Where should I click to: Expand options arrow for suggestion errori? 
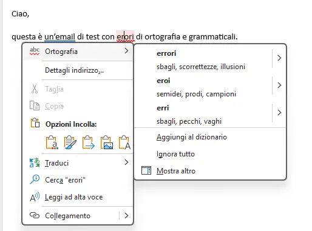[279, 58]
